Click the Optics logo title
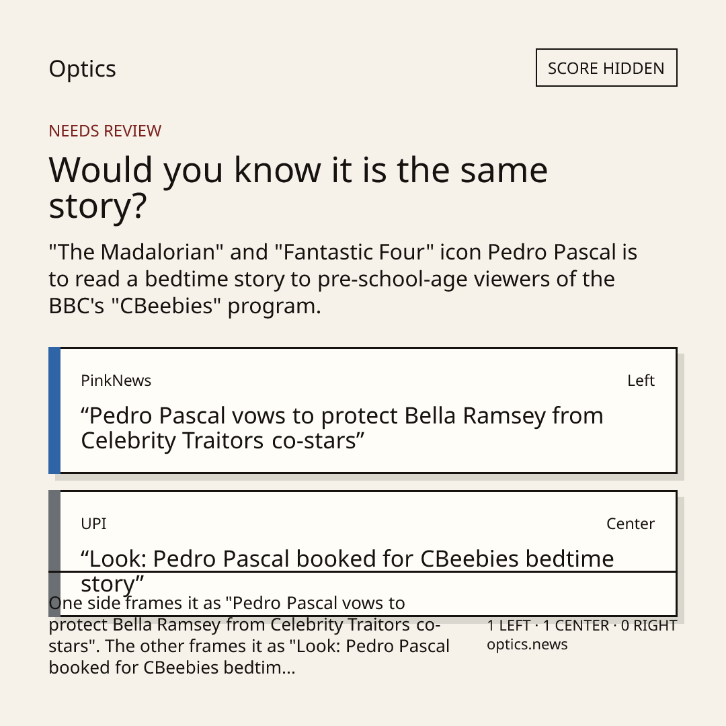Screen dimensions: 726x726 (83, 69)
